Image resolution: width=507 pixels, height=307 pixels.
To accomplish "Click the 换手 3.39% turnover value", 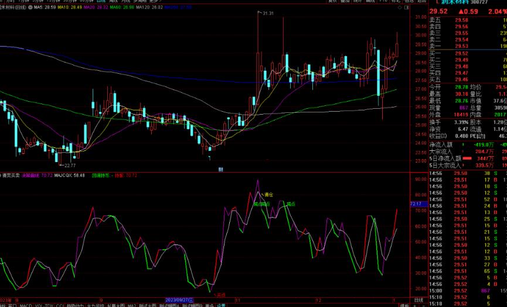I will 461,122.
